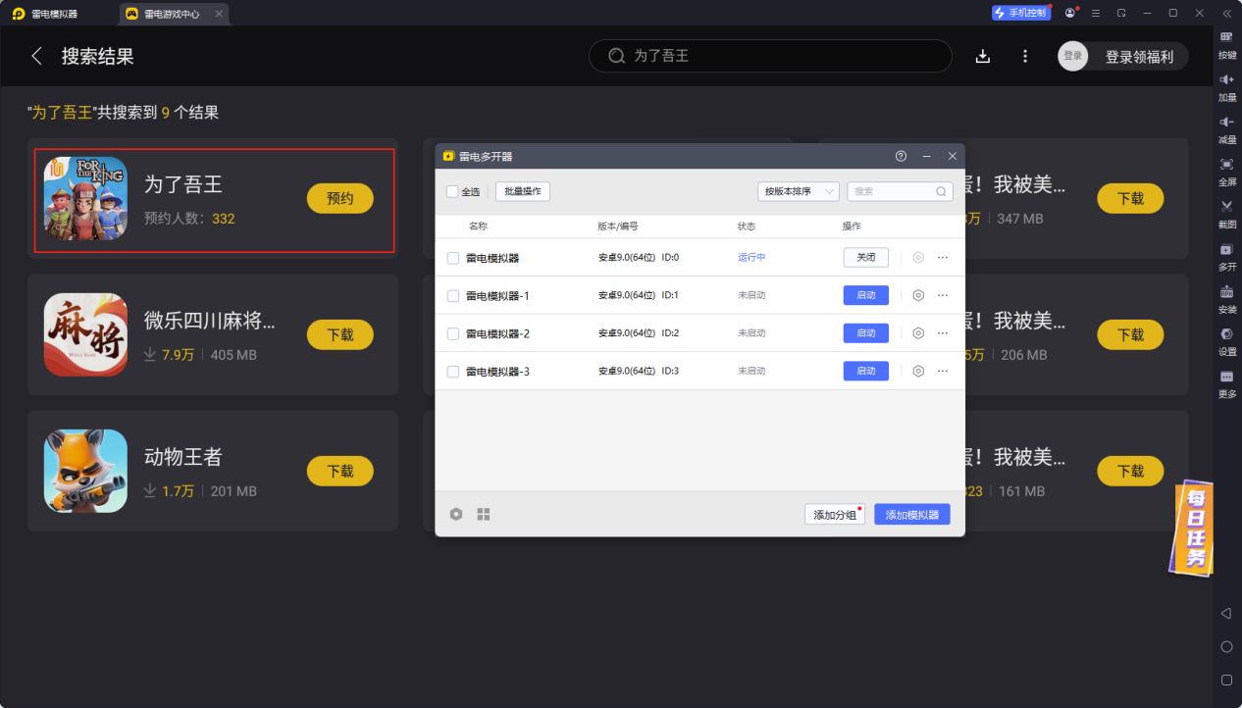This screenshot has height=708, width=1242.
Task: Click the grid arrange icon at bottom of 多开器
Action: (x=484, y=514)
